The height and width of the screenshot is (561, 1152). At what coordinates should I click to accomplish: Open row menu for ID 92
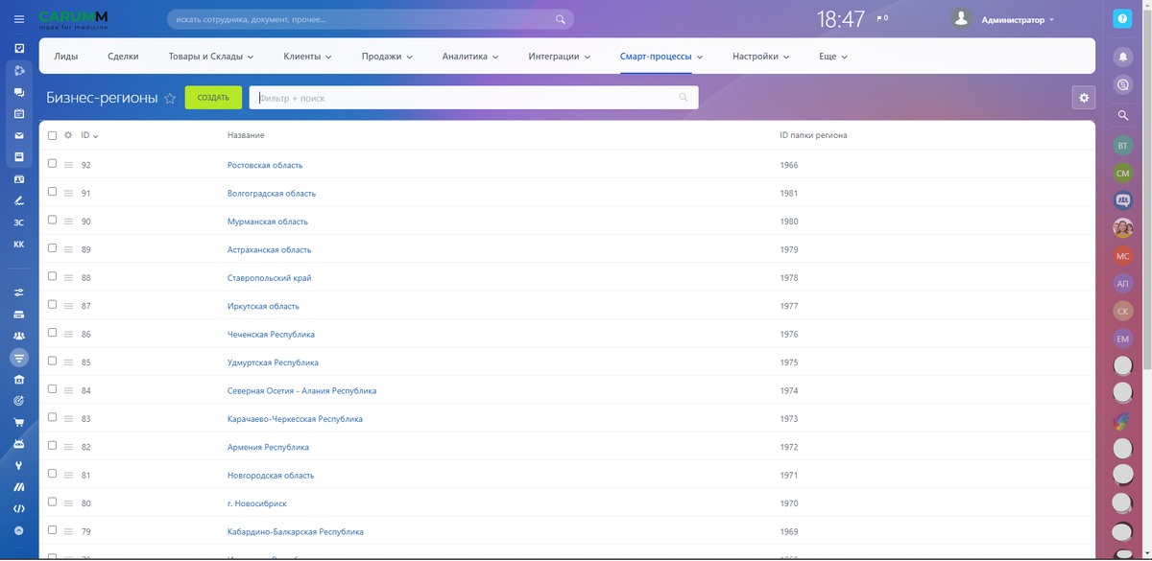[x=68, y=165]
